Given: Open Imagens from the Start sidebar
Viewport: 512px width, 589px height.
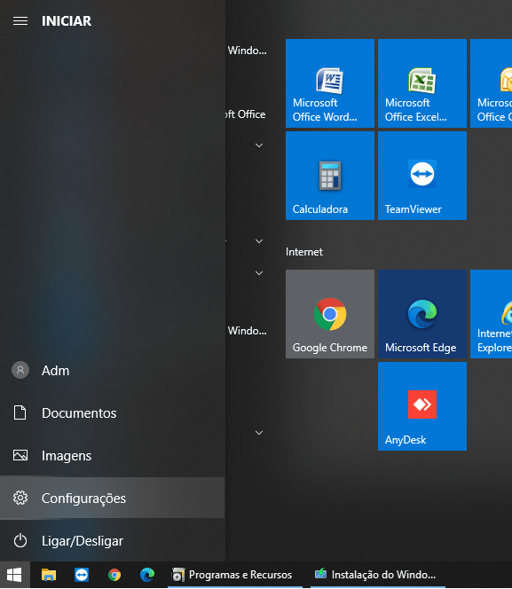Looking at the screenshot, I should pos(113,455).
